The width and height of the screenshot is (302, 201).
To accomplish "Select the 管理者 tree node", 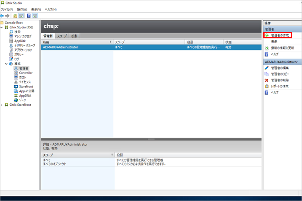I will coord(24,68).
